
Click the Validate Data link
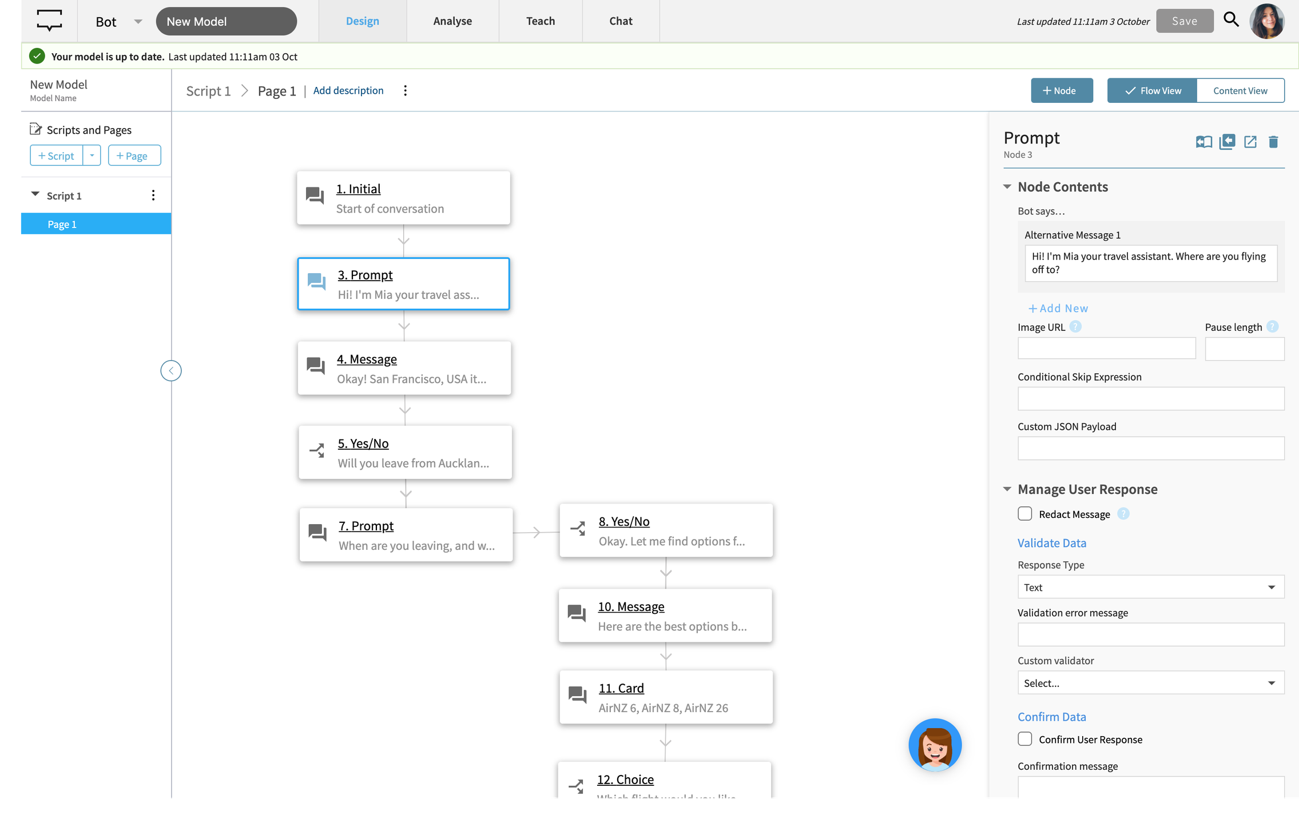pos(1052,542)
